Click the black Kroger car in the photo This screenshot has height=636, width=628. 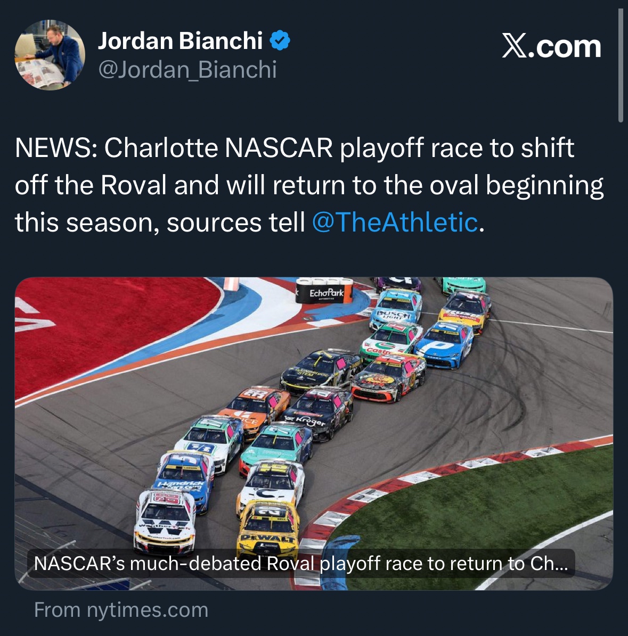coord(319,413)
